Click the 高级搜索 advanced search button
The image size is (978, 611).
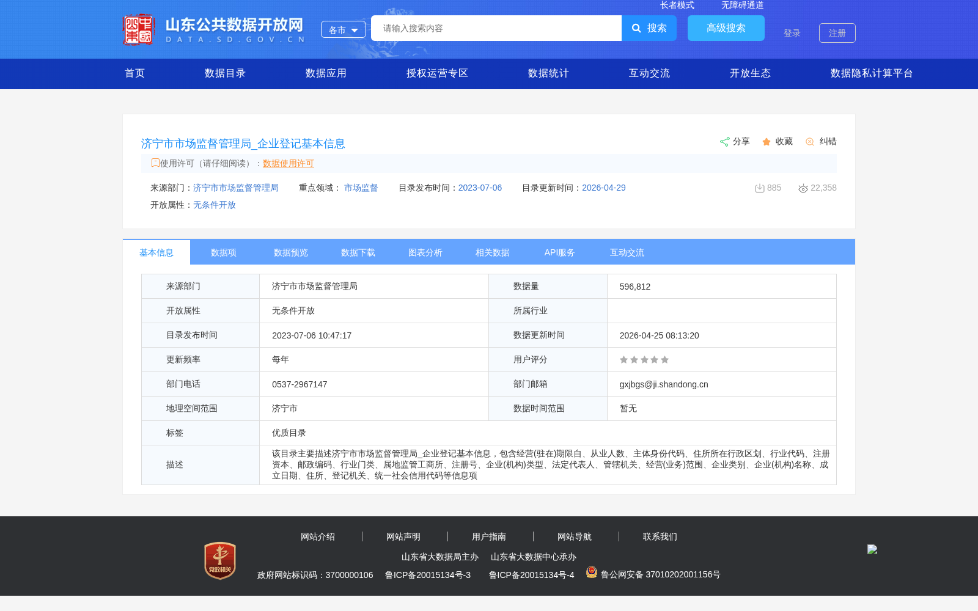(x=726, y=28)
